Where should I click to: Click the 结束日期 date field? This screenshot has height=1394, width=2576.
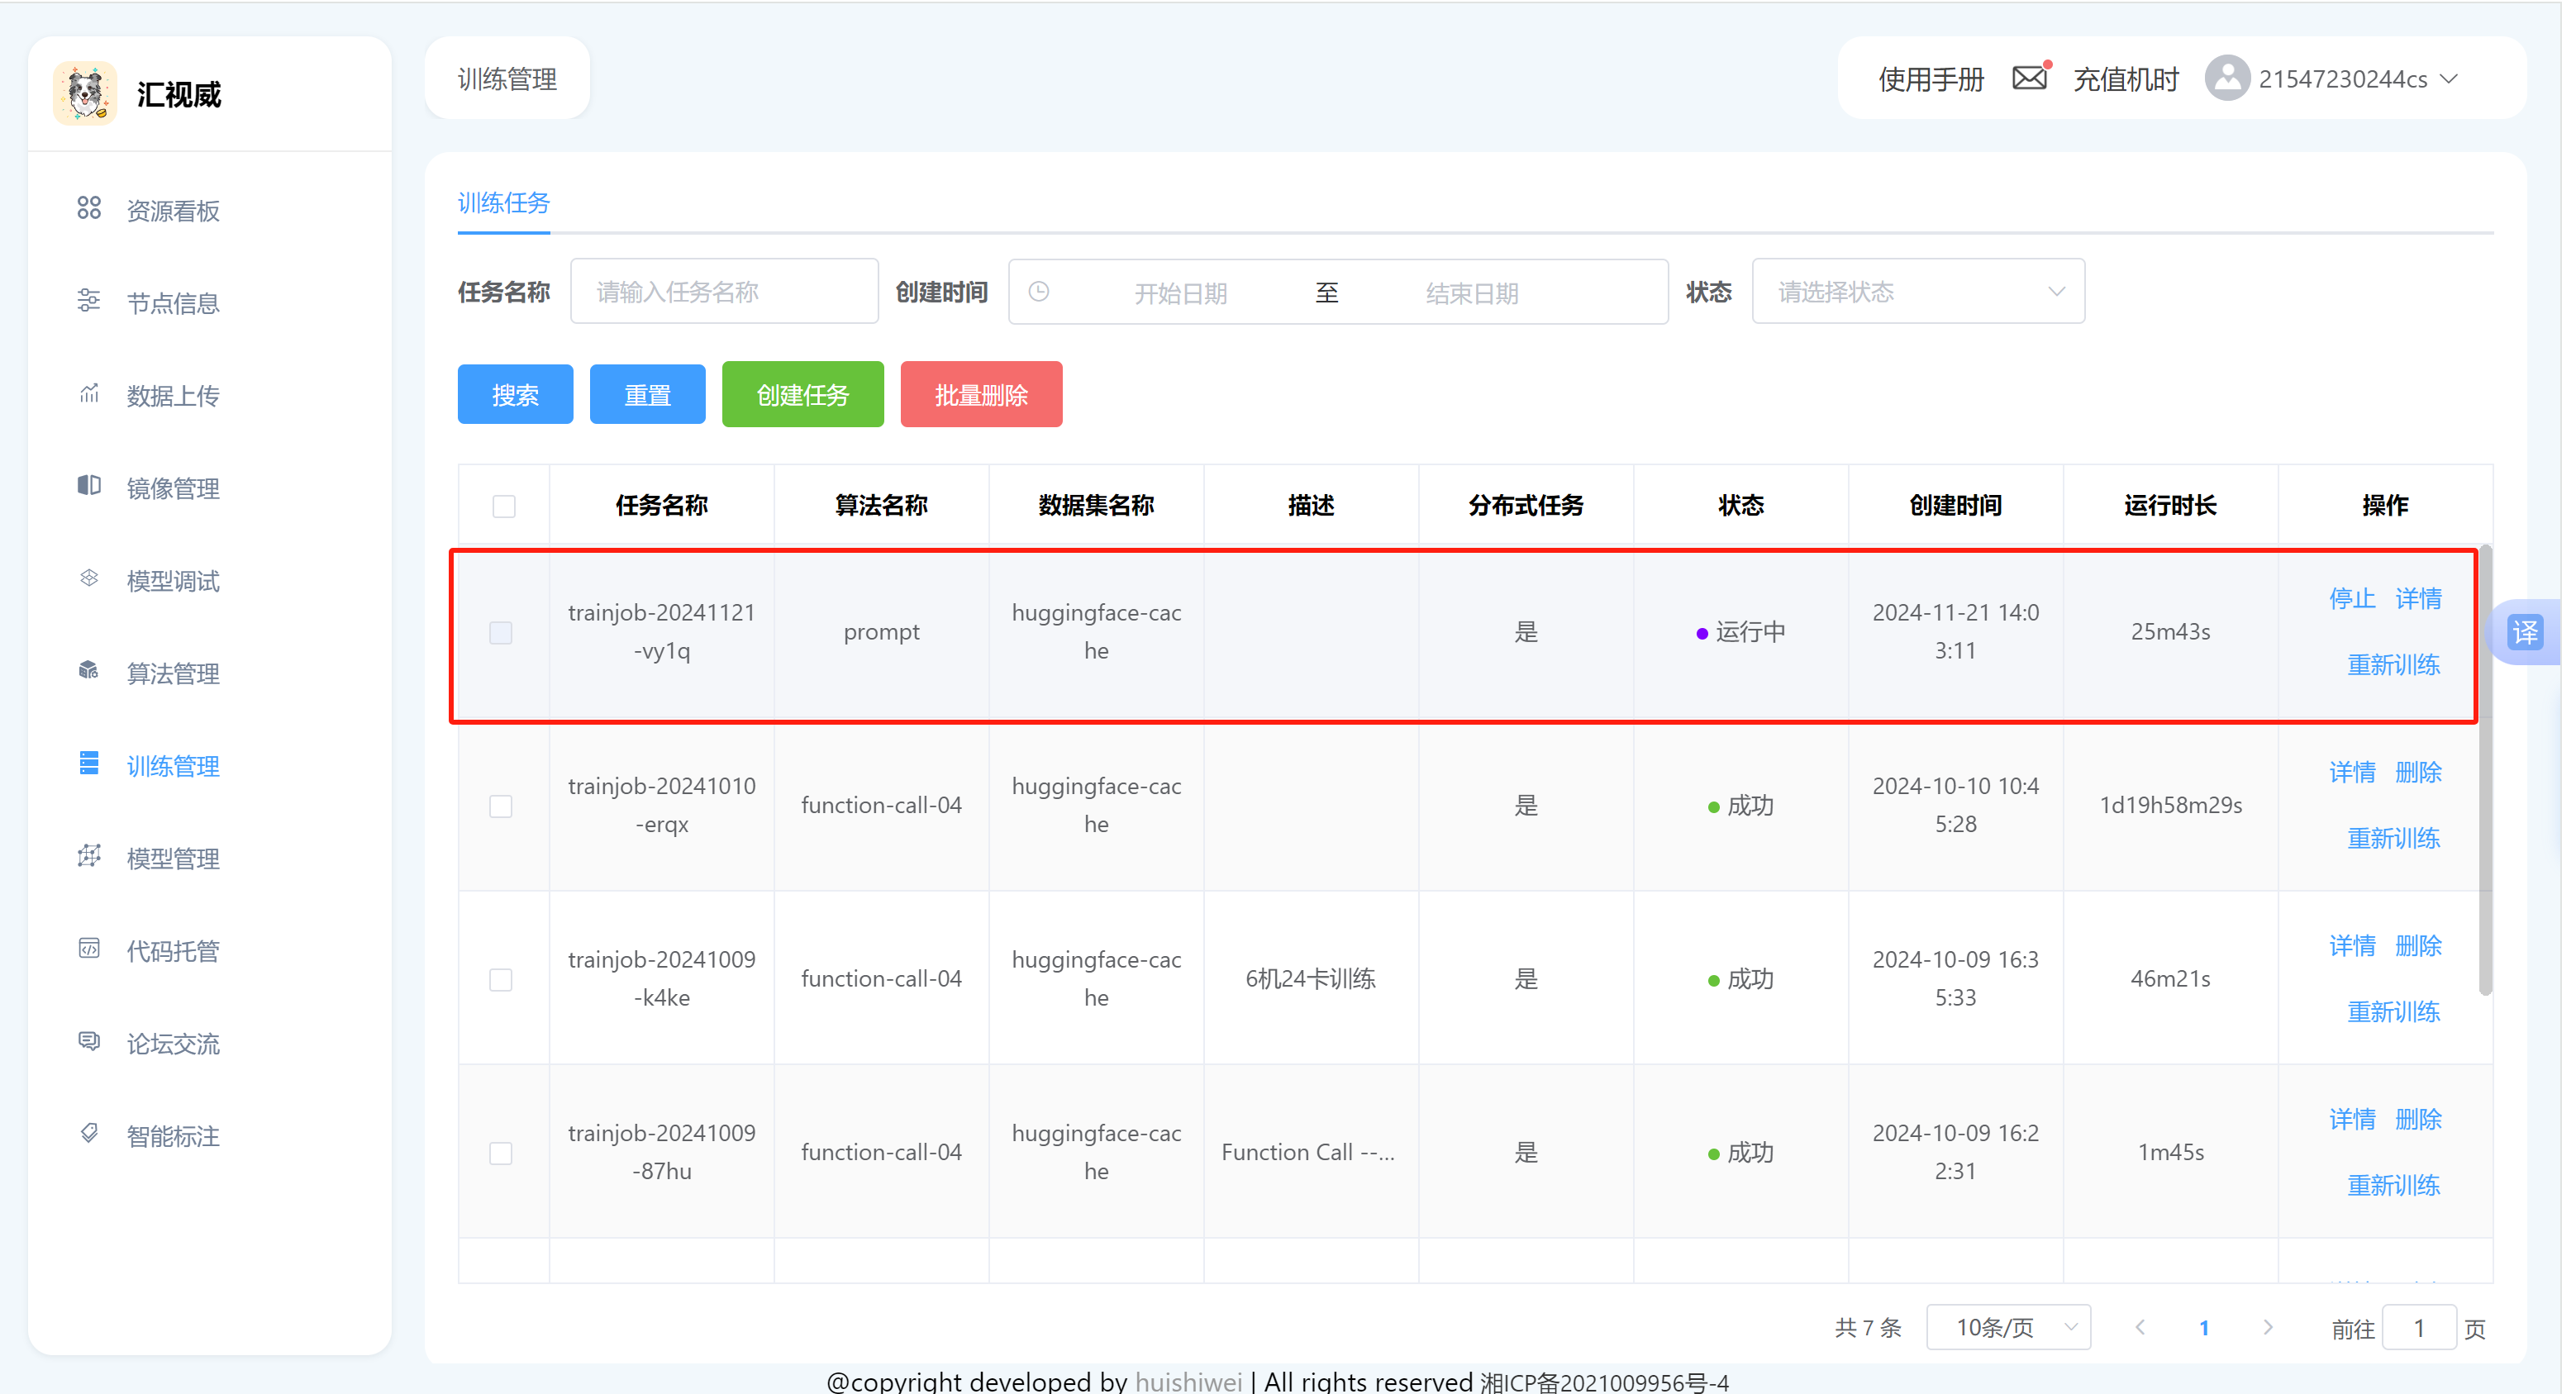pyautogui.click(x=1472, y=293)
